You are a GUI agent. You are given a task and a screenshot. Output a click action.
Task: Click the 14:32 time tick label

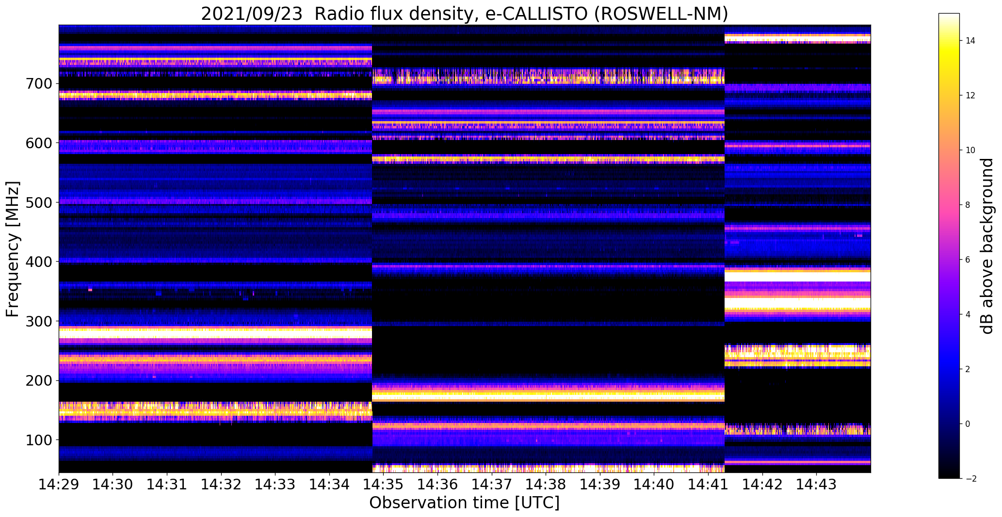pyautogui.click(x=221, y=485)
